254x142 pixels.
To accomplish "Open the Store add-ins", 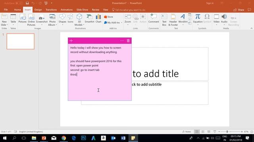I will [108, 17].
